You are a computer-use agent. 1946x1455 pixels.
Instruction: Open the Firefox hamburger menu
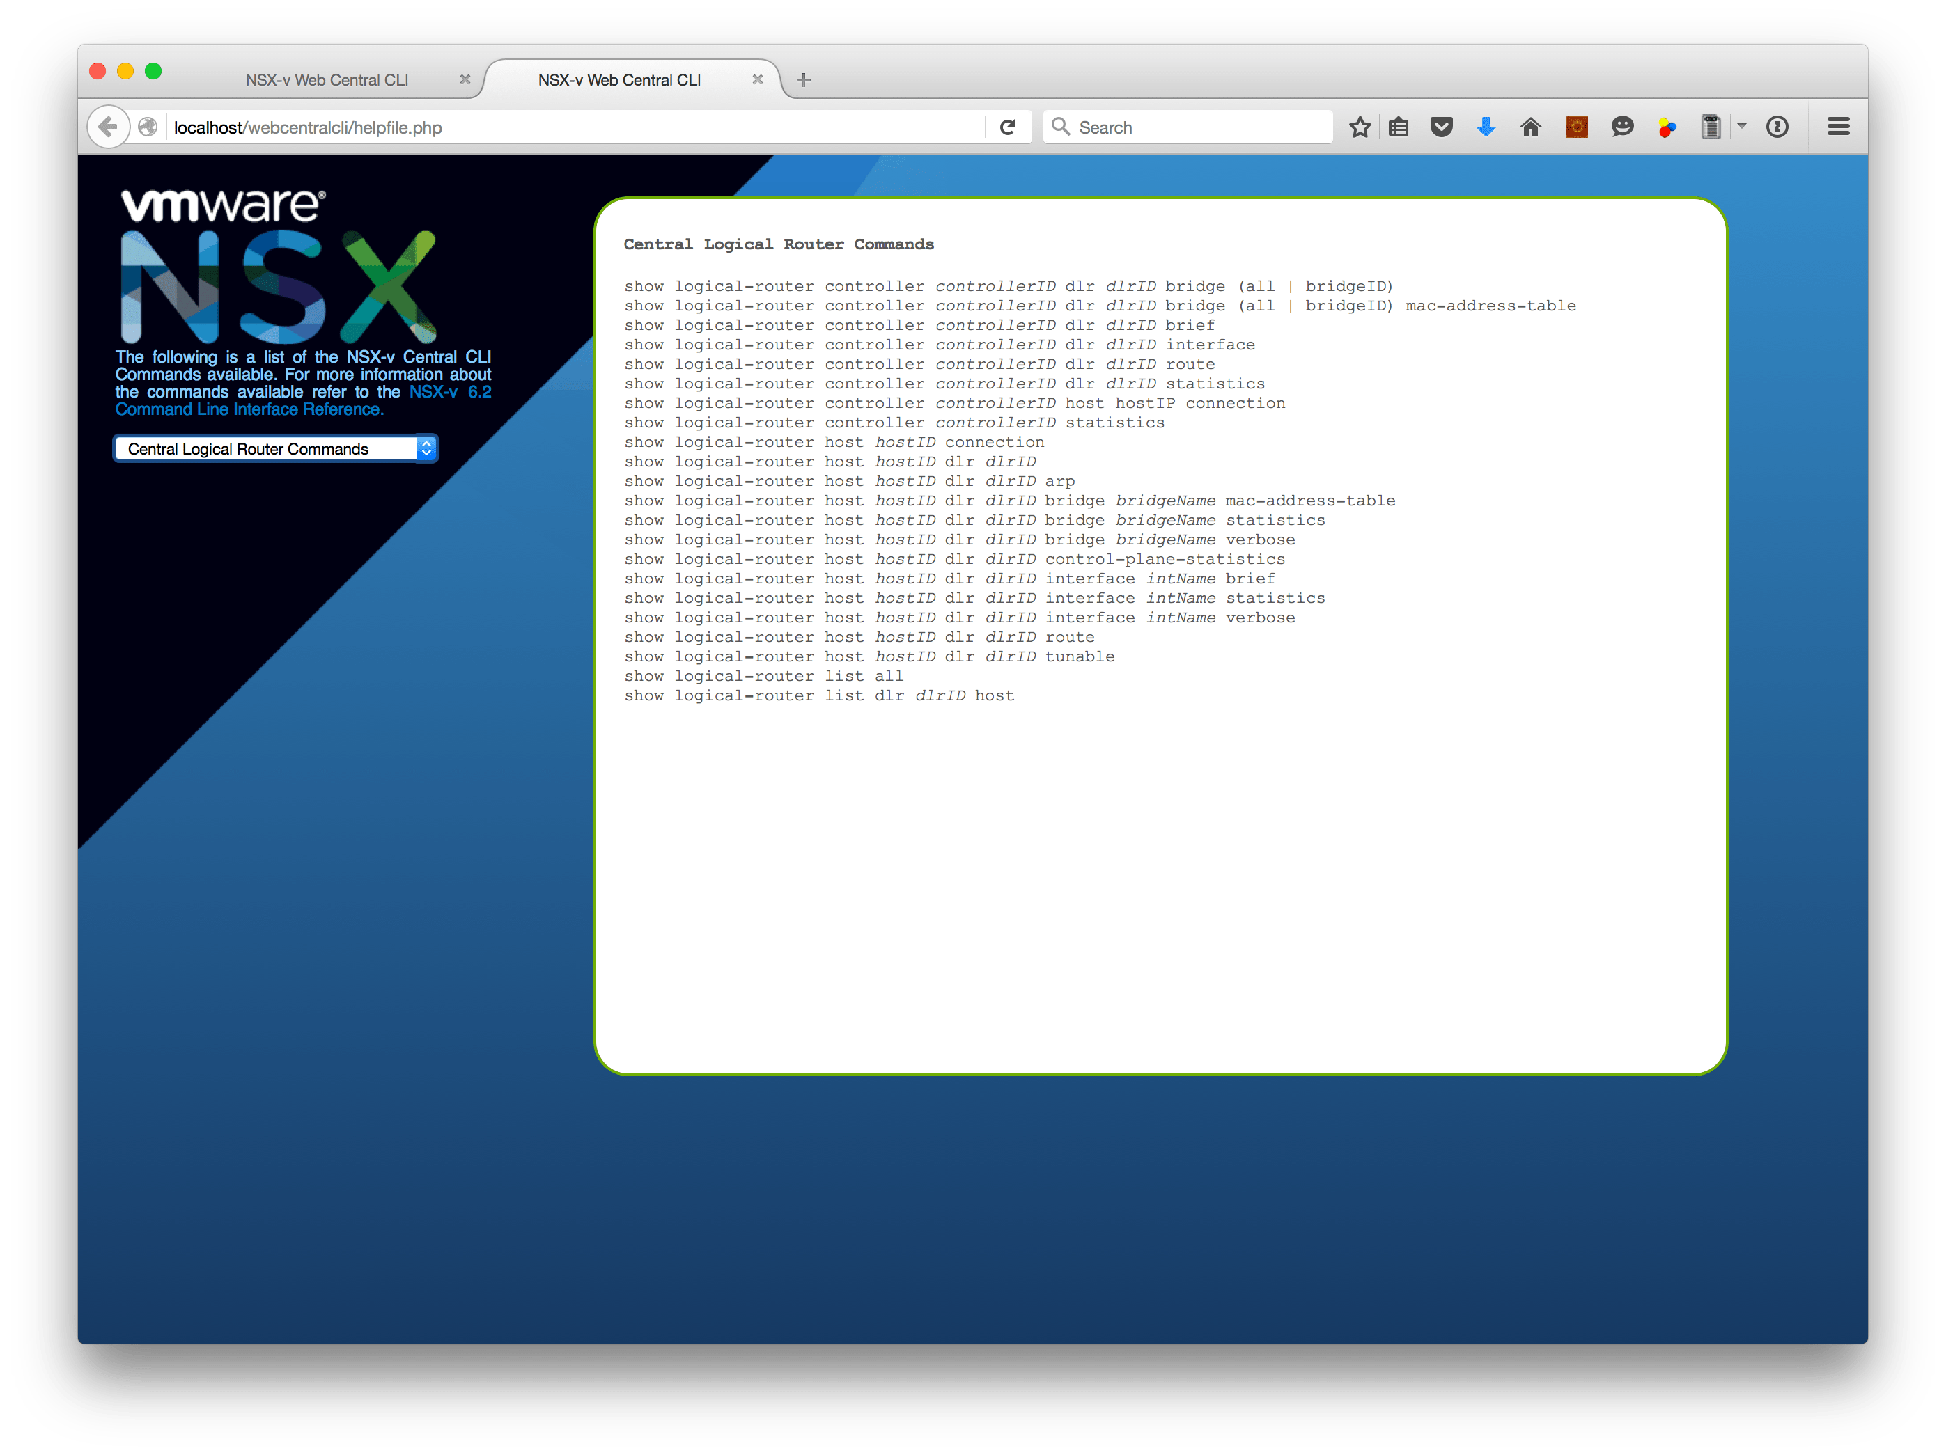(x=1838, y=127)
